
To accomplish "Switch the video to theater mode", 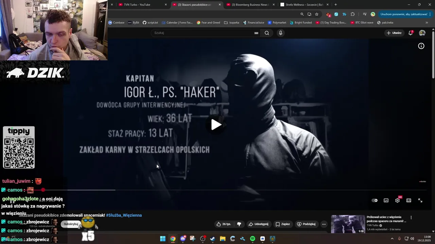I will [x=409, y=200].
